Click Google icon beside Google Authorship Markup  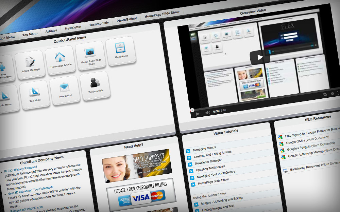(x=283, y=157)
